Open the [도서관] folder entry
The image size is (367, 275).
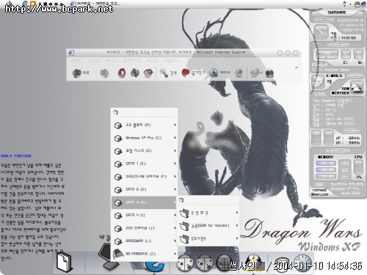coord(208,238)
